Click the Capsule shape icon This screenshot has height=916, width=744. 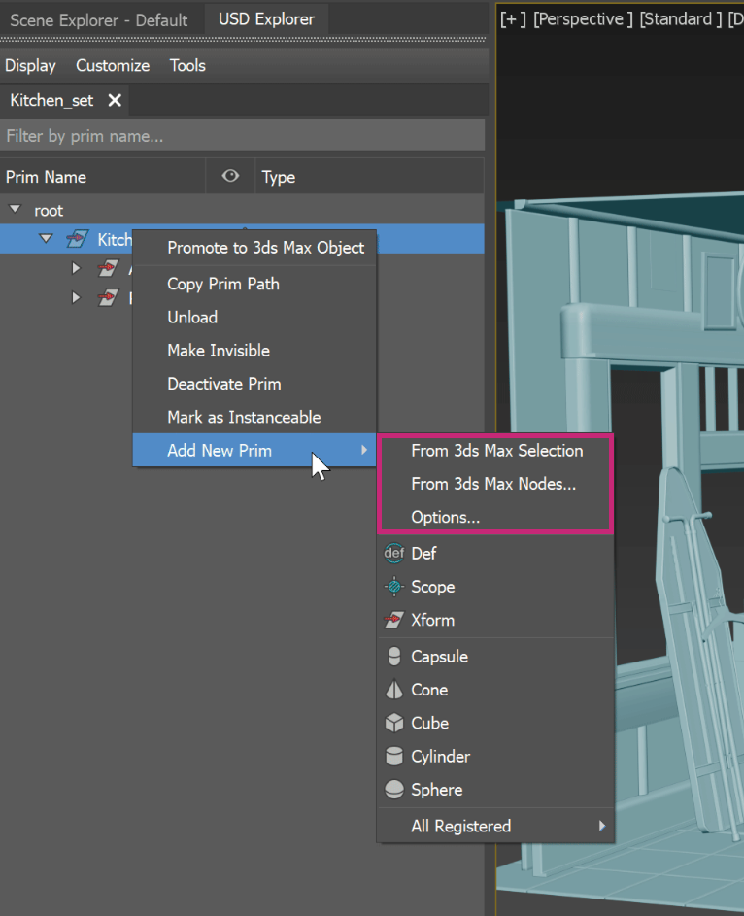[394, 656]
